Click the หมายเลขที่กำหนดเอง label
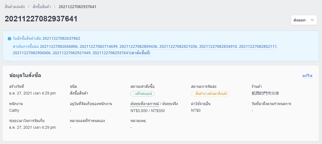The image size is (322, 144). (88, 121)
